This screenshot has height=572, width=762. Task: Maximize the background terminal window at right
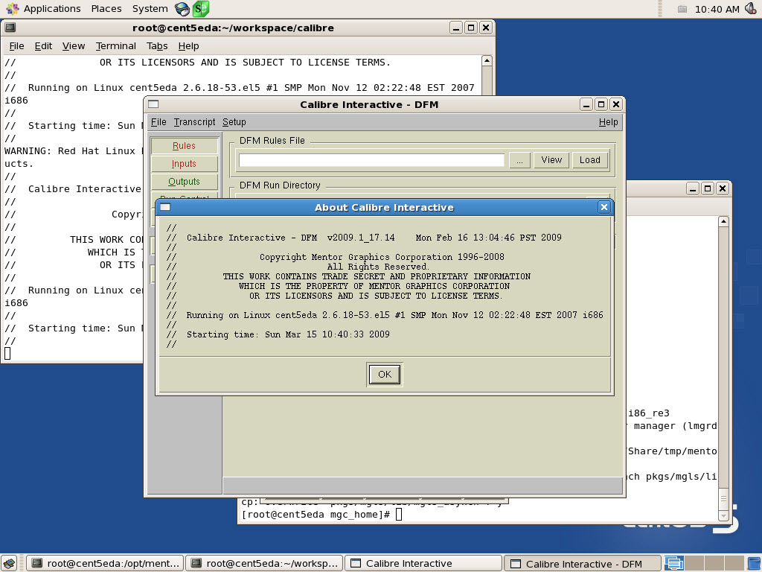[x=708, y=188]
